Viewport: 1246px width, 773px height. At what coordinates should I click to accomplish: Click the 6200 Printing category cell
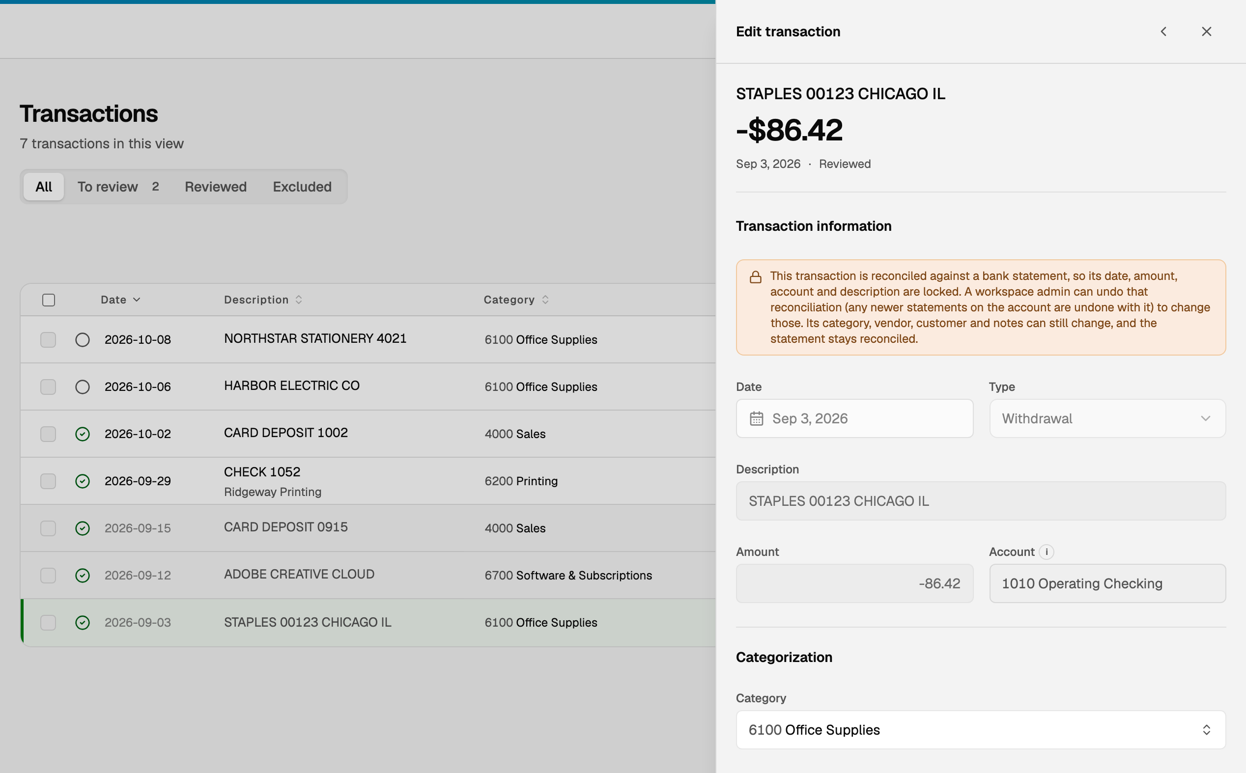521,481
